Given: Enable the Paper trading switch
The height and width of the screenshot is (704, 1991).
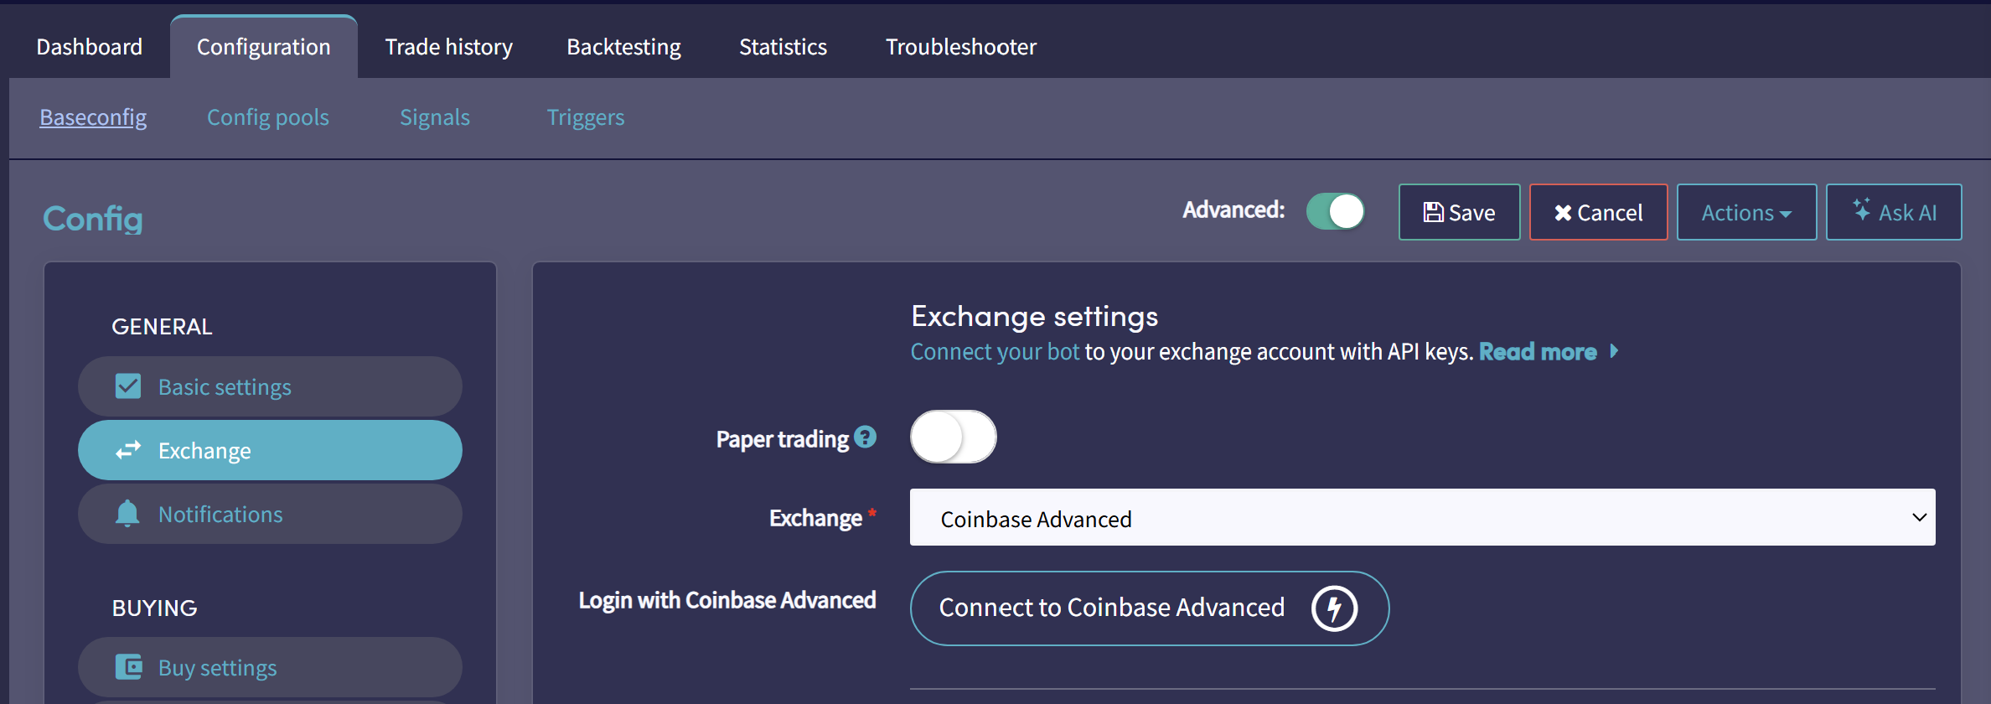Looking at the screenshot, I should [954, 437].
